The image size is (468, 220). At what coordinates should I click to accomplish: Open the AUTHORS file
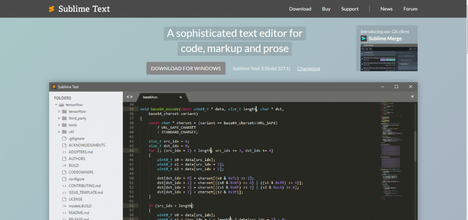tap(77, 158)
